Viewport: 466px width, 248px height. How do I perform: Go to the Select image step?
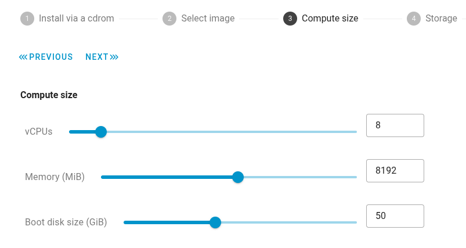pyautogui.click(x=208, y=19)
